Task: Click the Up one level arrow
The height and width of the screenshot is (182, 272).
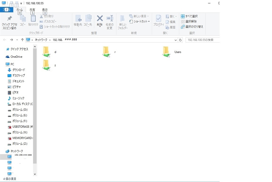Action: coord(22,40)
